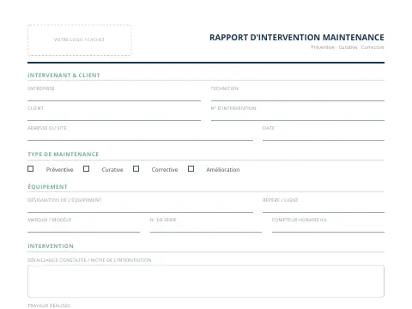Viewport: 412px width, 309px height.
Task: Focus the Client input line
Action: click(114, 117)
